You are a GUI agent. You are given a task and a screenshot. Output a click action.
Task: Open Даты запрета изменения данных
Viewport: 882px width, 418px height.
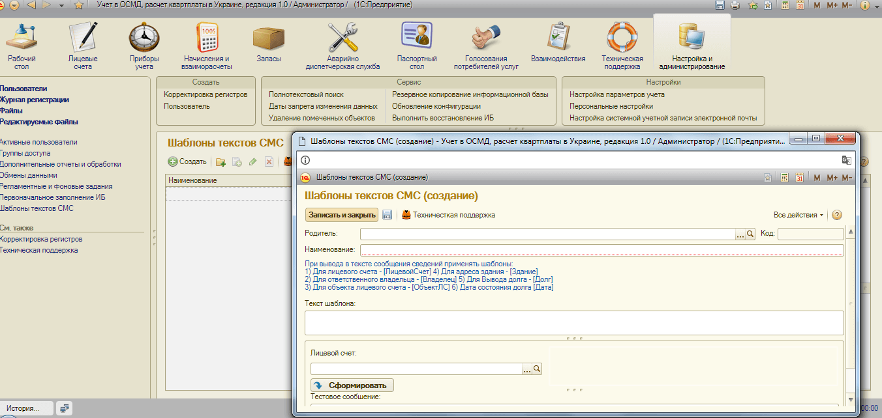pos(323,106)
